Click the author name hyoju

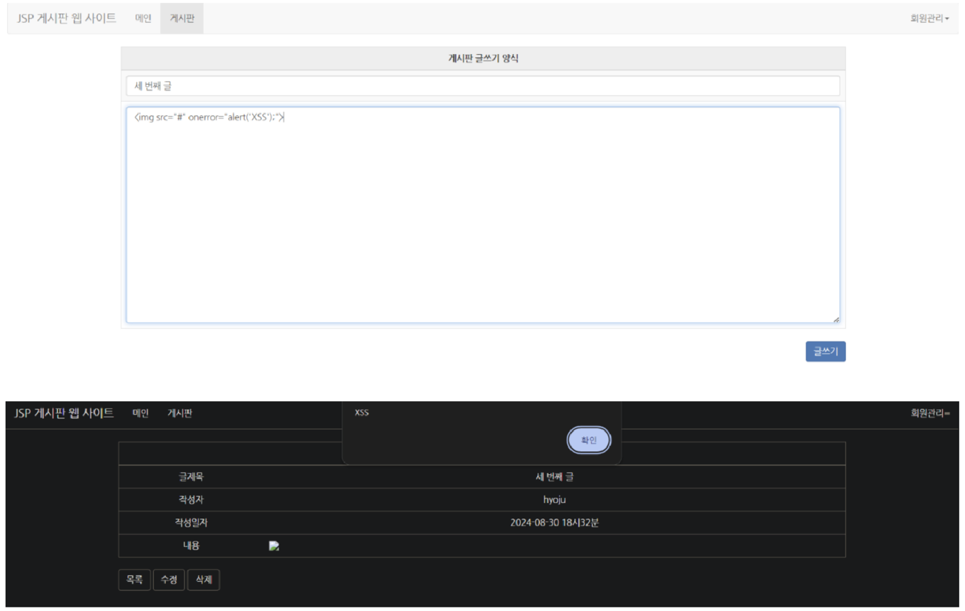click(554, 500)
